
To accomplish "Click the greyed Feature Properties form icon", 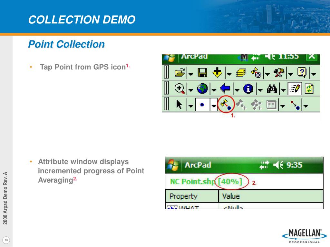I will [271, 105].
